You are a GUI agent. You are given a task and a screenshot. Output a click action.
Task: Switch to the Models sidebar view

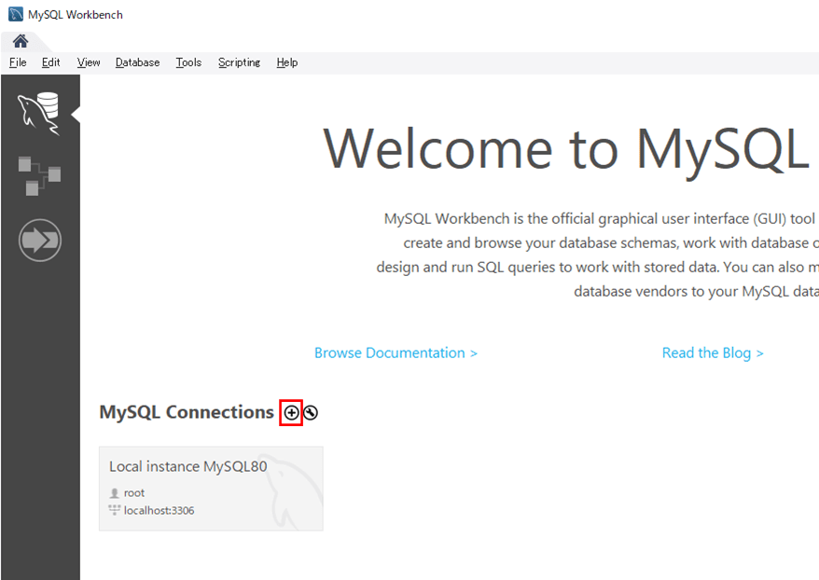(39, 175)
